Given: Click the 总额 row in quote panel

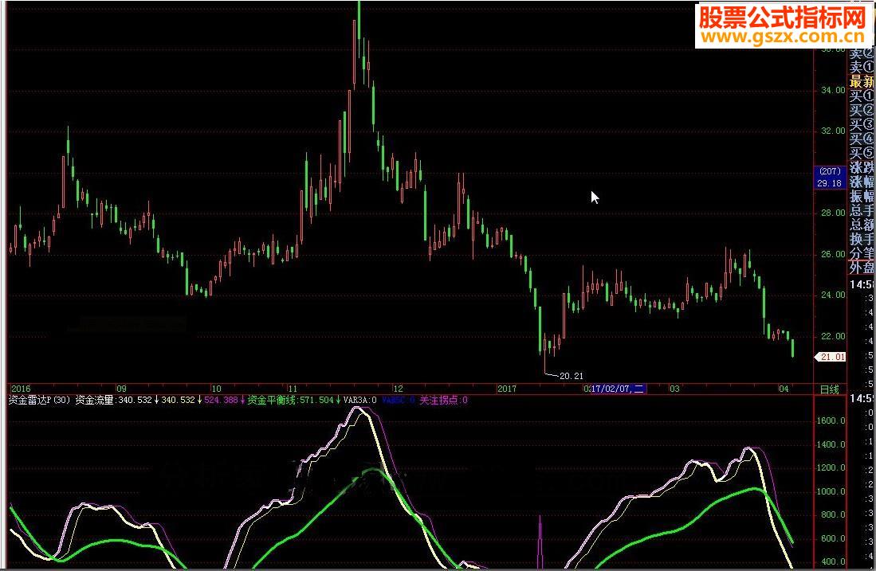Looking at the screenshot, I should click(862, 224).
